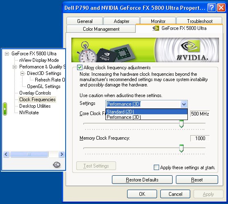Confirm with the OK button
The height and width of the screenshot is (204, 228).
[x=142, y=194]
